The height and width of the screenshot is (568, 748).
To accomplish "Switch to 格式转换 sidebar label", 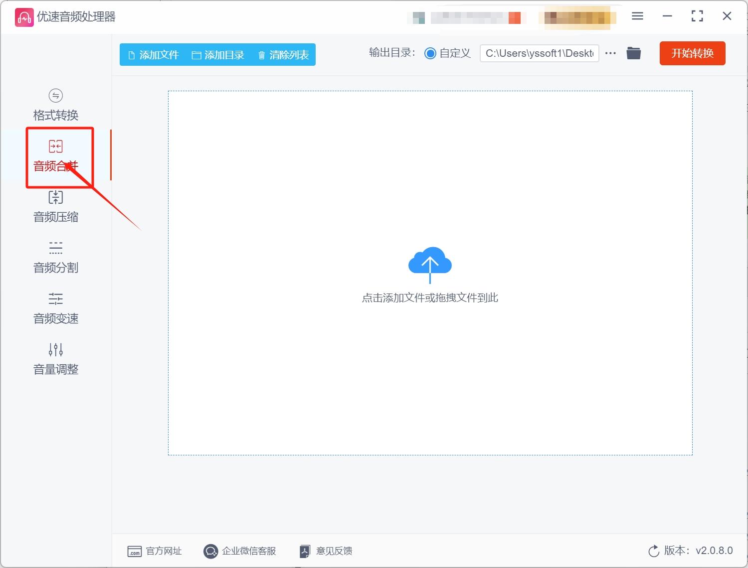I will [x=55, y=115].
